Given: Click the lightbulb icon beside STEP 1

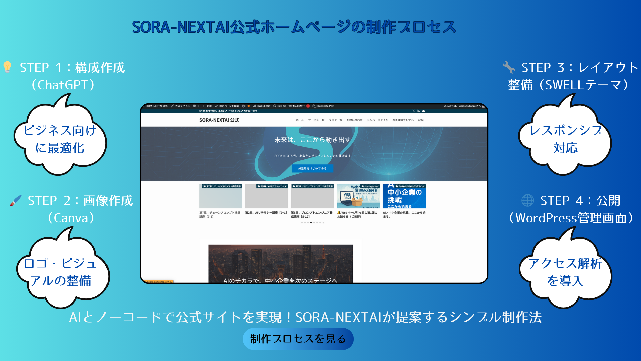Looking at the screenshot, I should [7, 67].
